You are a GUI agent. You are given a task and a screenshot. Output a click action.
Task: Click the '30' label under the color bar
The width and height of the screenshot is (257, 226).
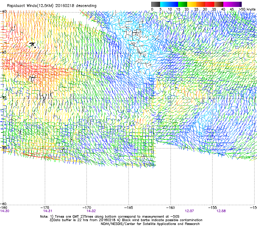tap(205, 9)
